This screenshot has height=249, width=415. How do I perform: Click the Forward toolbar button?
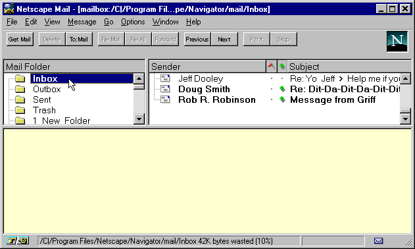(165, 40)
